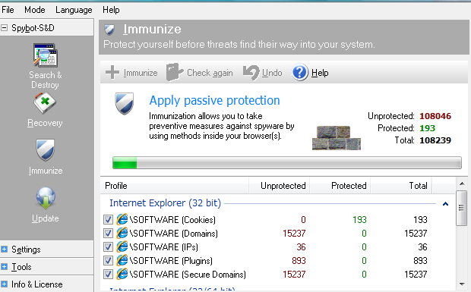This screenshot has width=471, height=292.
Task: Select the \SOFTWARE (Secure Domains) row text
Action: point(188,275)
